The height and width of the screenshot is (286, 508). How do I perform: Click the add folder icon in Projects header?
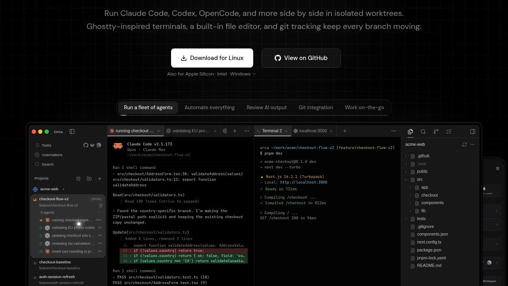coord(89,179)
